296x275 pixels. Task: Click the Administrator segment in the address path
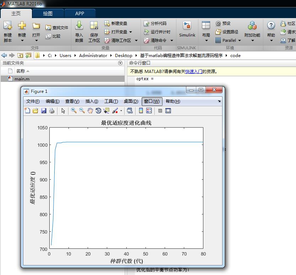(93, 56)
